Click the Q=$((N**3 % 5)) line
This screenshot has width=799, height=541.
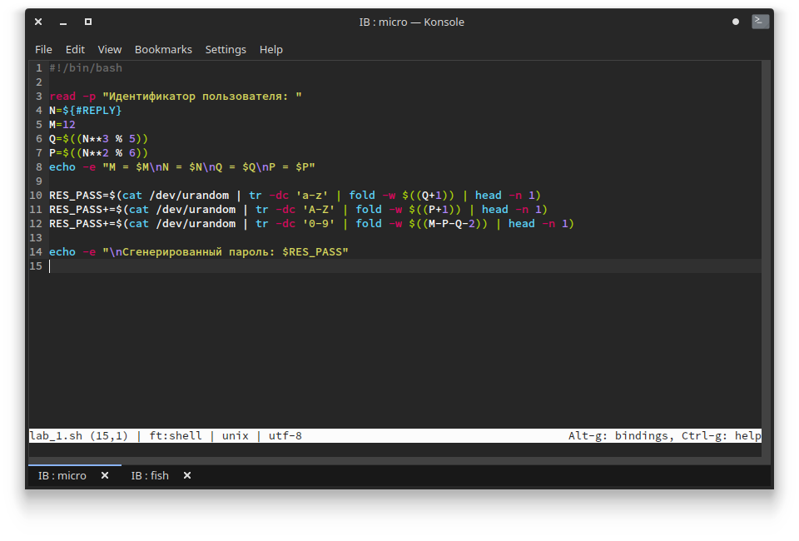click(x=98, y=138)
